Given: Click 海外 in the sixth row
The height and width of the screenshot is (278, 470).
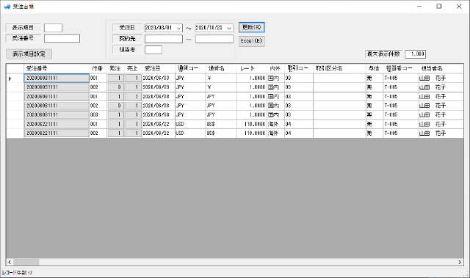Looking at the screenshot, I should click(x=275, y=124).
